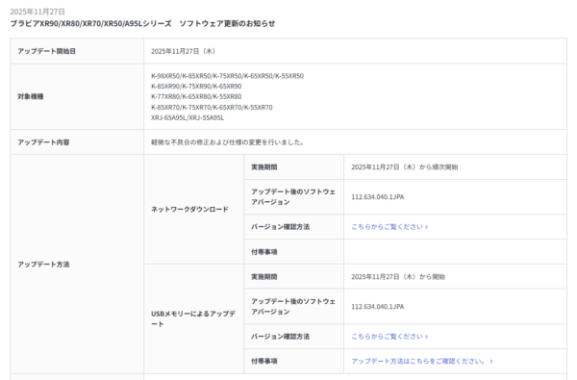The image size is (577, 380).
Task: Open version check link in ネットワークダウンロード section
Action: [x=389, y=227]
